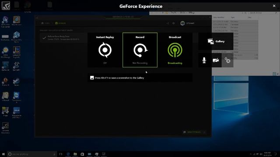Open the Instant Replay tile

(x=105, y=50)
